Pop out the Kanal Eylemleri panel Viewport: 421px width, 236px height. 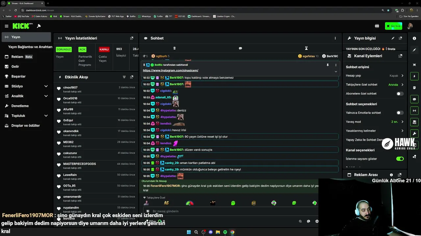400,56
